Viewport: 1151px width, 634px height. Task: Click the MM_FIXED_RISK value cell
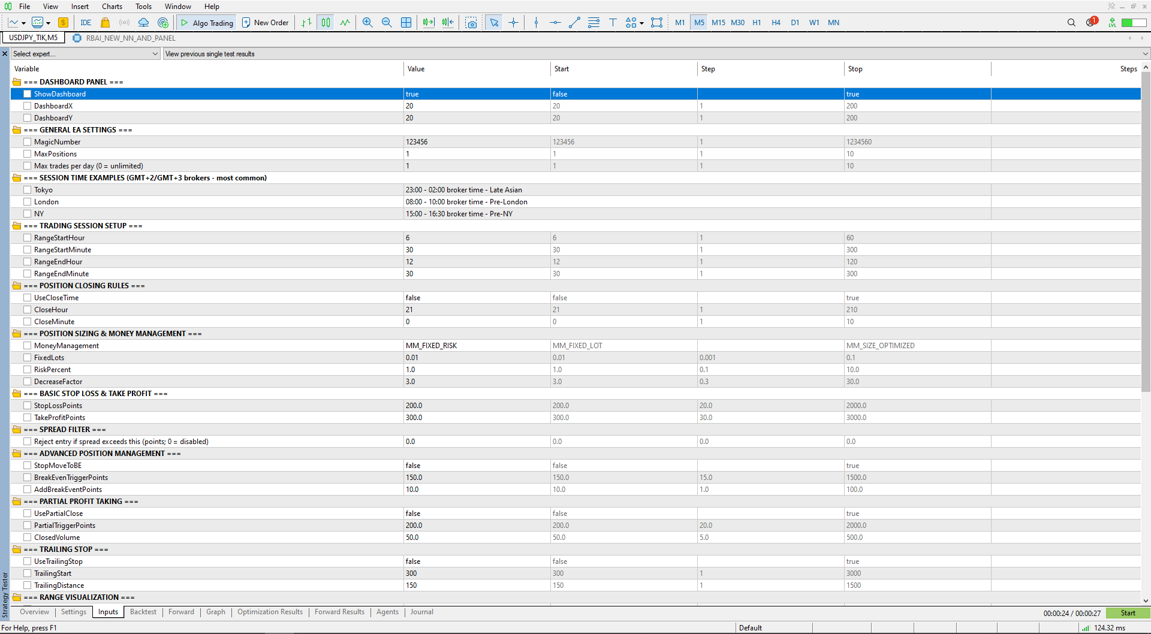point(477,346)
